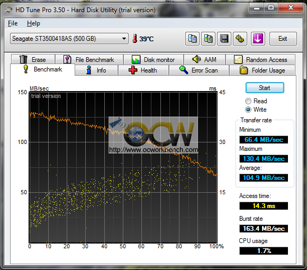The width and height of the screenshot is (307, 270).
Task: Click the floppy disk save icon
Action: click(x=224, y=39)
